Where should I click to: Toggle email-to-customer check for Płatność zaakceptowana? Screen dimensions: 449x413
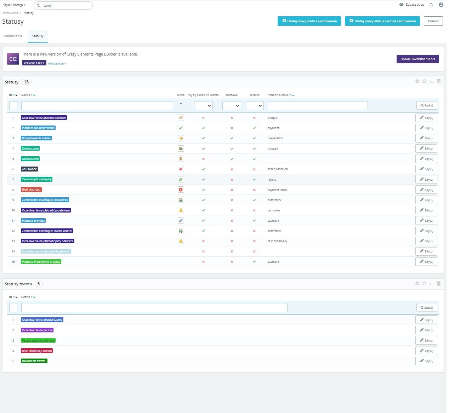point(203,128)
